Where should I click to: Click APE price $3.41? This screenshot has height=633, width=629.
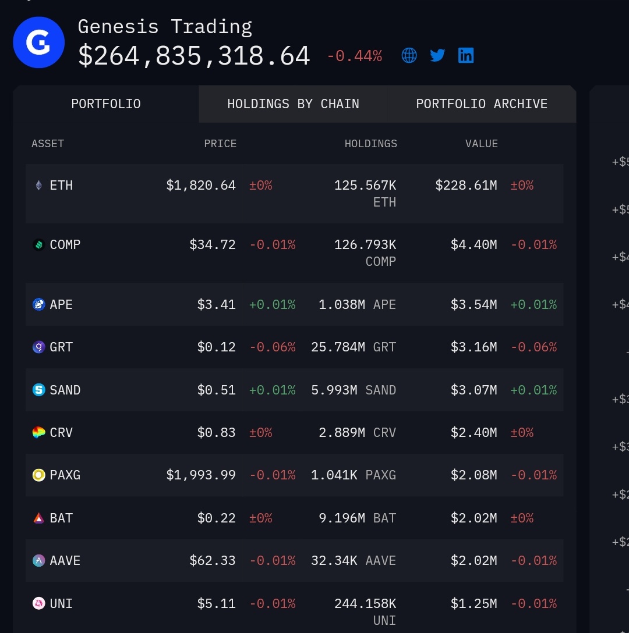[216, 304]
